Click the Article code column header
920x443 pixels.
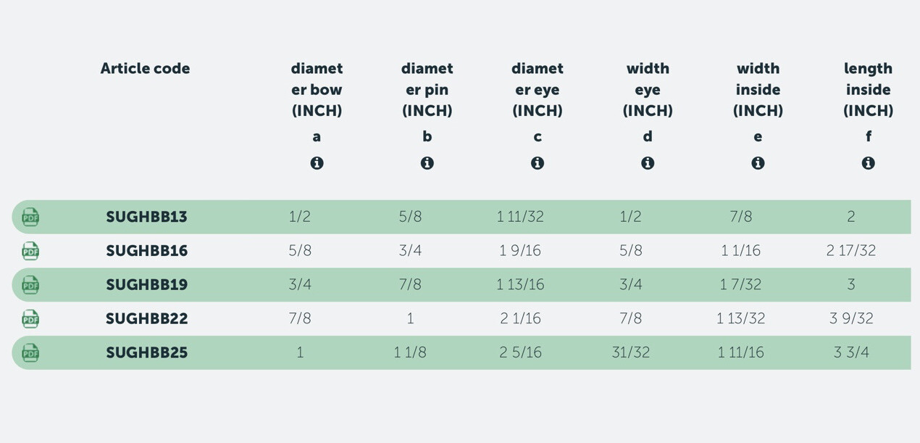(x=145, y=69)
